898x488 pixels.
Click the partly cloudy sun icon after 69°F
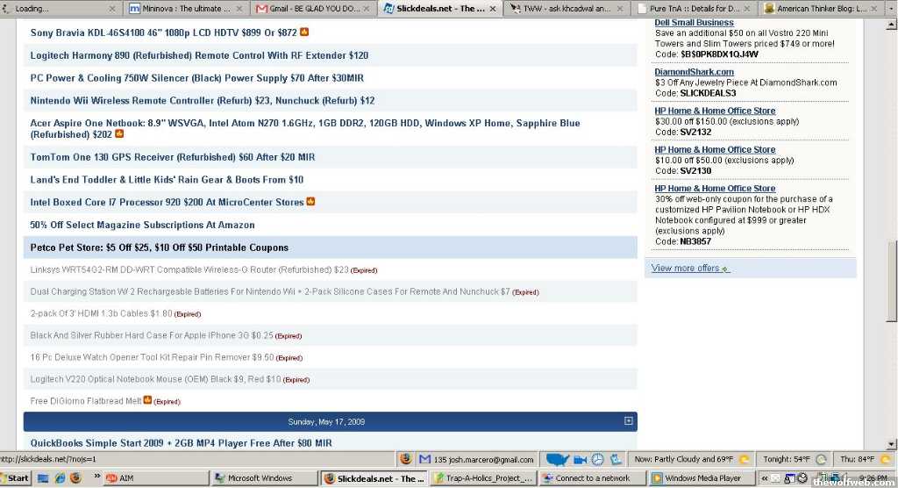[x=744, y=459]
